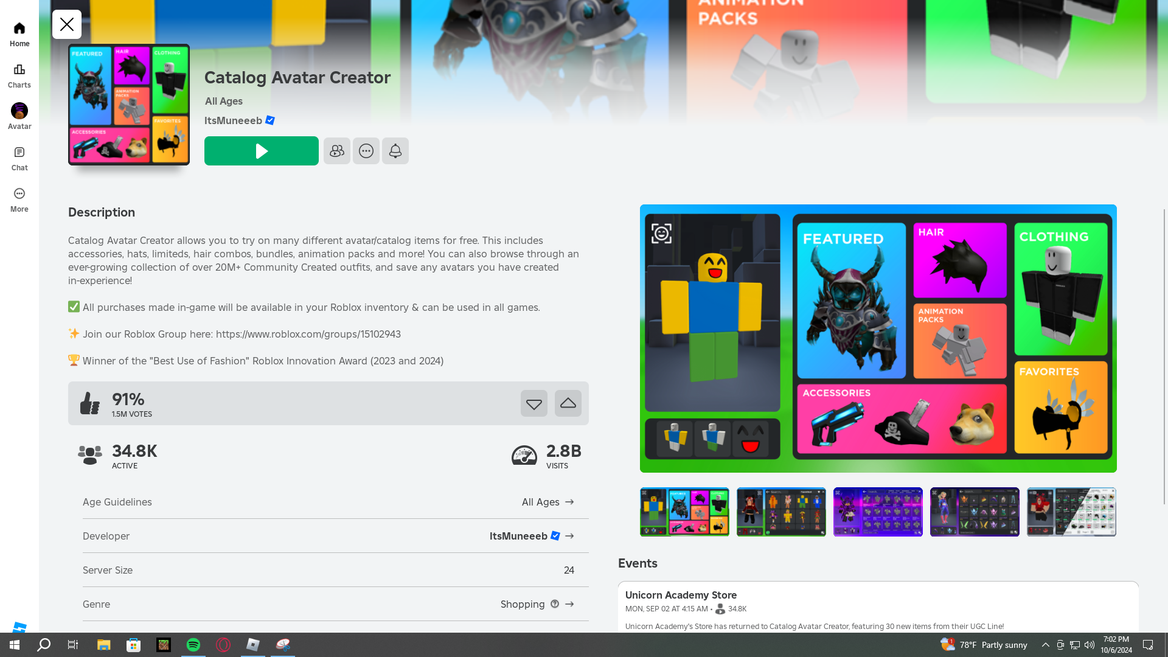Screen dimensions: 1168x657
Task: Toggle the notification bell
Action: pyautogui.click(x=395, y=151)
